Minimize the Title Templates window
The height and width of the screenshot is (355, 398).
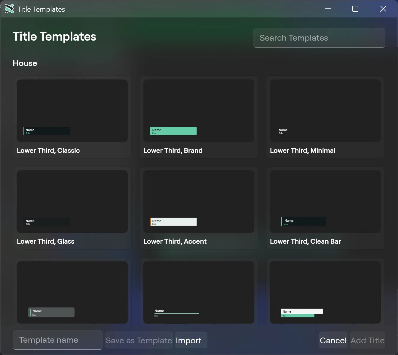tap(328, 9)
